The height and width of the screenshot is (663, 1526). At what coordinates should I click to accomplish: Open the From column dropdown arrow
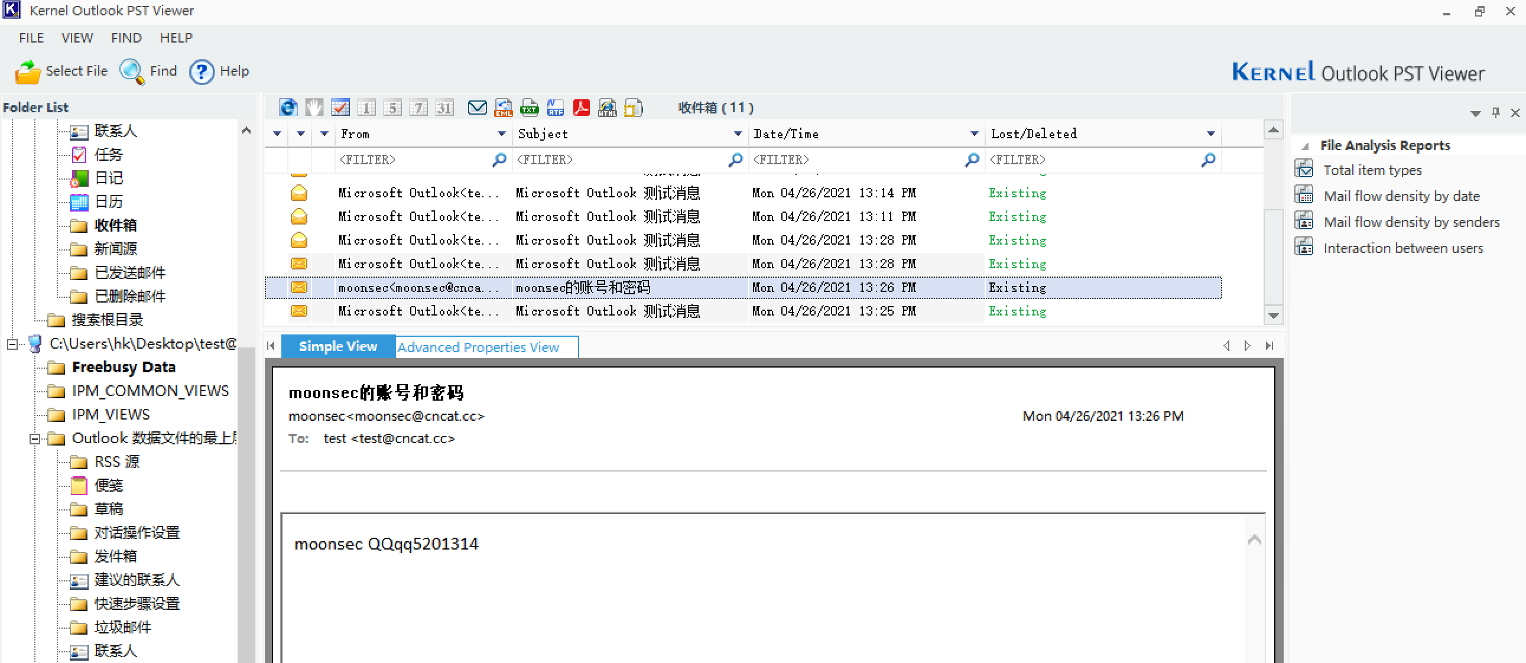pyautogui.click(x=501, y=134)
